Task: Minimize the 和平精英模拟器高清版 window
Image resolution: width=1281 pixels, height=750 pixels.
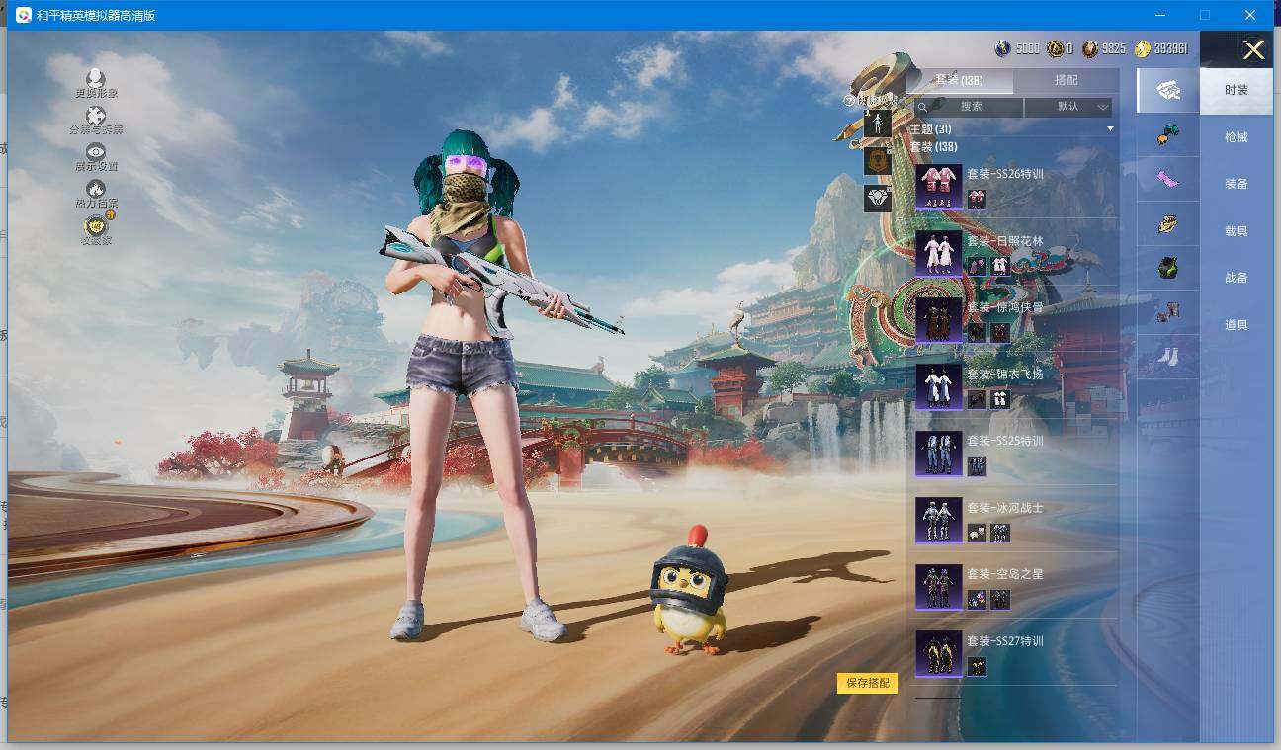Action: click(x=1162, y=15)
